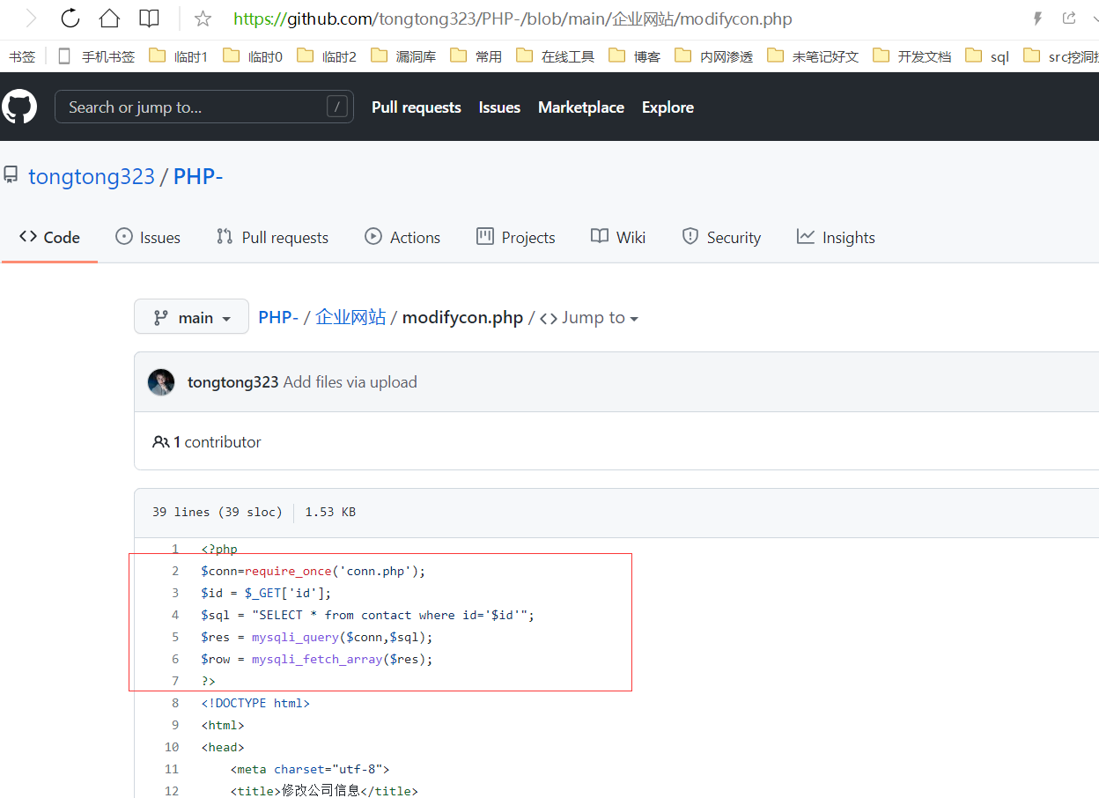Open the GitHub octocat home logo
The width and height of the screenshot is (1099, 798).
click(19, 107)
